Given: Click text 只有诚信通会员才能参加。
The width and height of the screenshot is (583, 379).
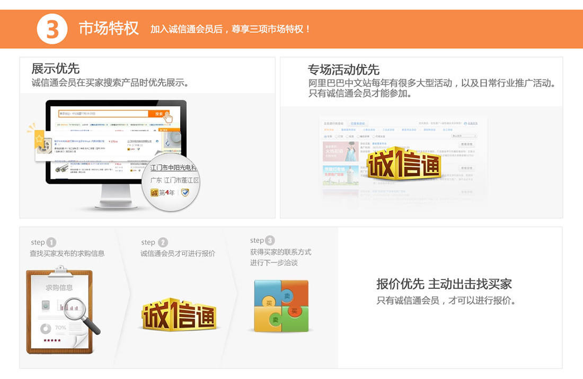Looking at the screenshot, I should click(x=360, y=93).
